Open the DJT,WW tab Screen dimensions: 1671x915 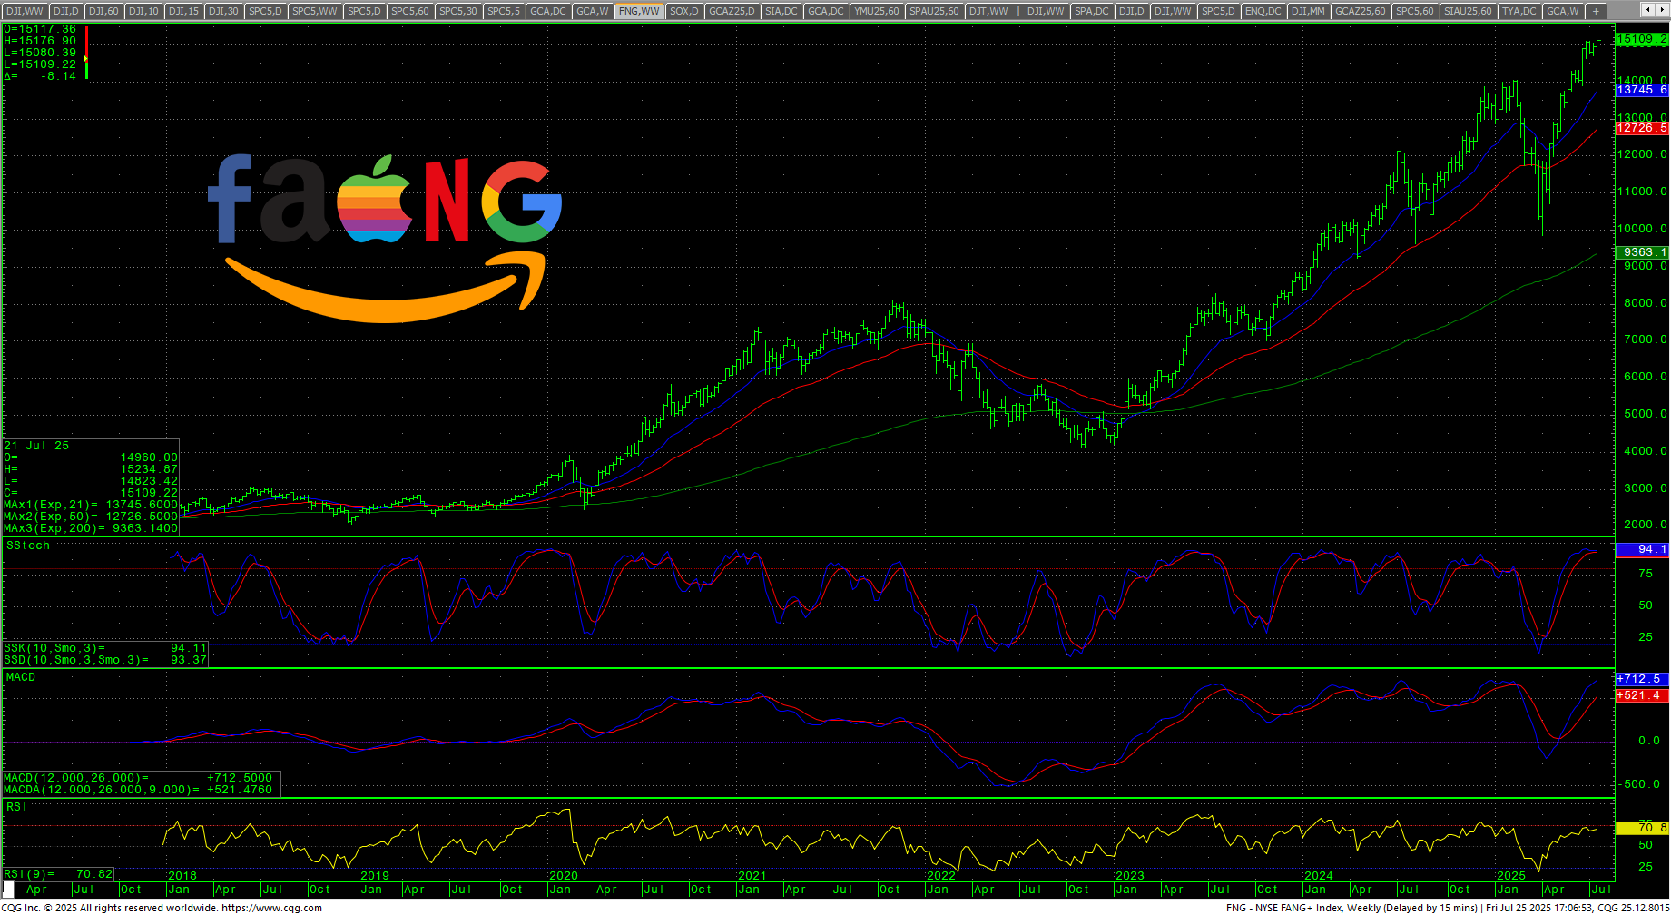pos(988,11)
